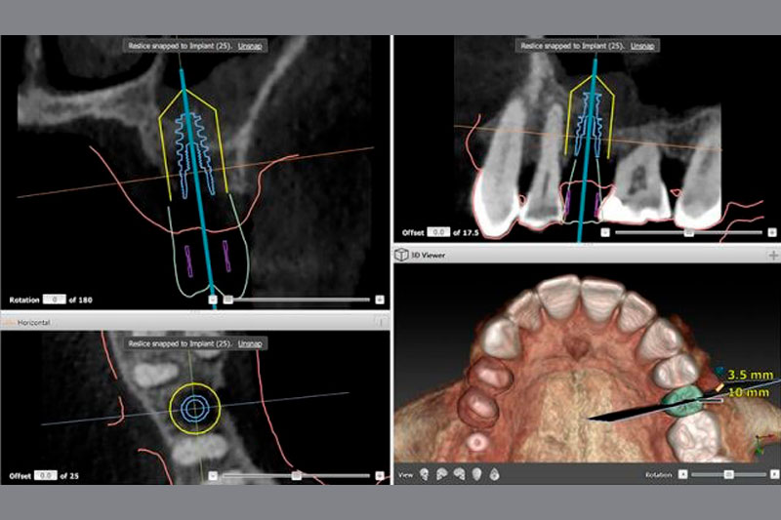Viewport: 781px width, 520px height.
Task: Select the fifth skull view preset icon
Action: click(494, 474)
